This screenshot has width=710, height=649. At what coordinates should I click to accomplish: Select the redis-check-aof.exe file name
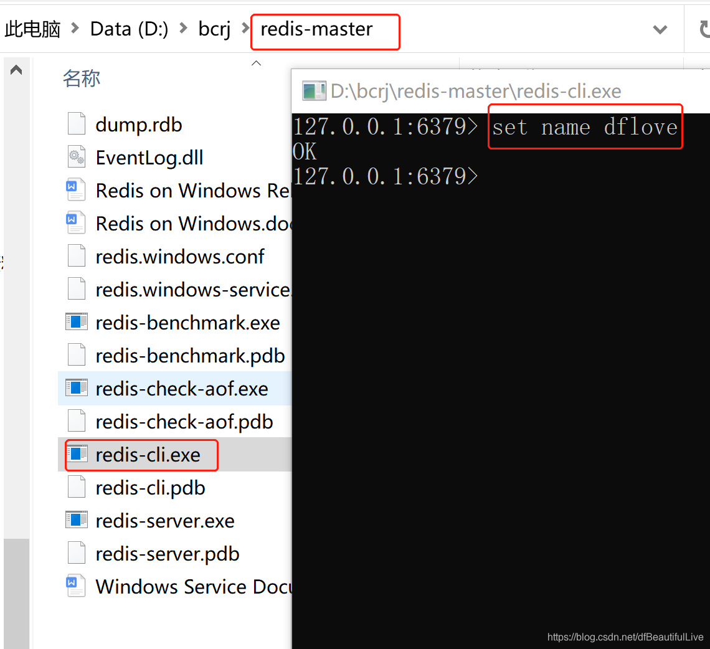pos(182,389)
